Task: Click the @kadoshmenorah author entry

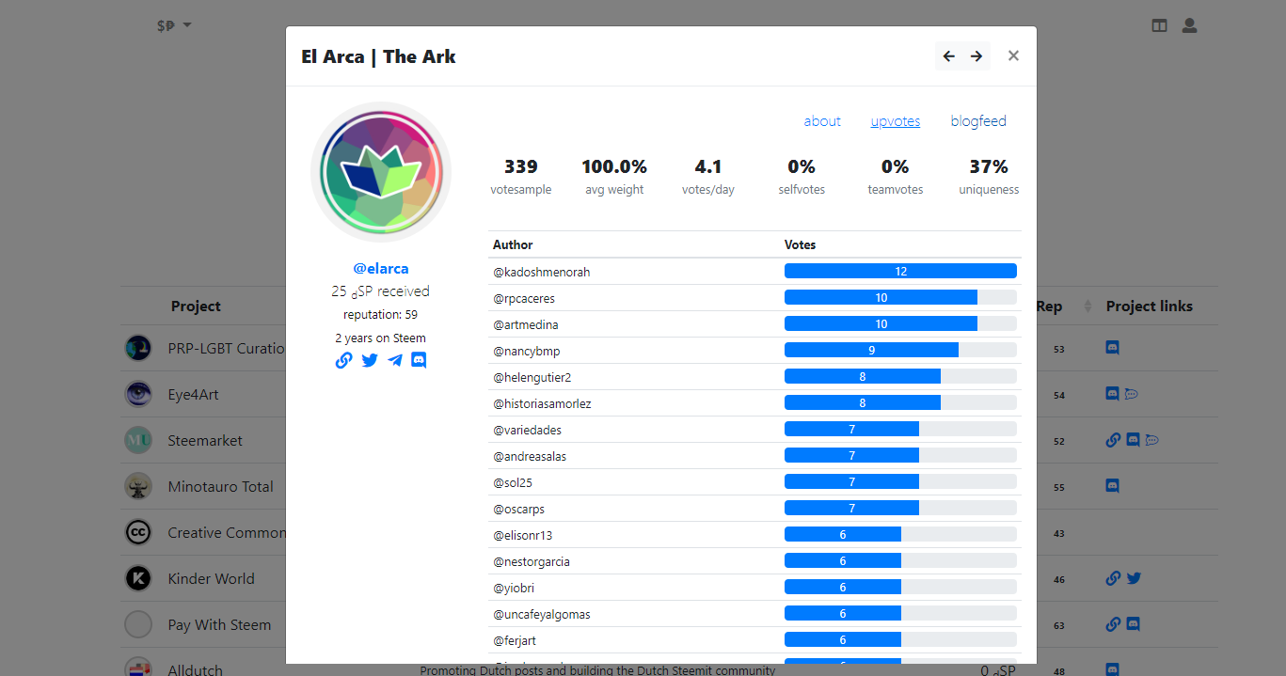Action: point(542,272)
